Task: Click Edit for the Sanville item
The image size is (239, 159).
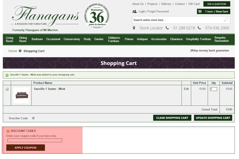Action: tap(186, 89)
